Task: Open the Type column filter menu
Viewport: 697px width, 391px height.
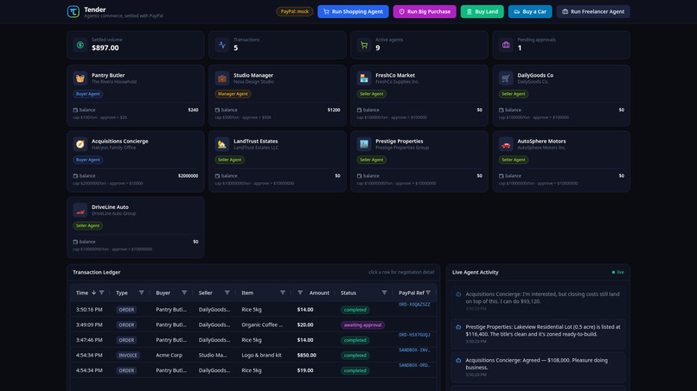Action: coord(141,293)
